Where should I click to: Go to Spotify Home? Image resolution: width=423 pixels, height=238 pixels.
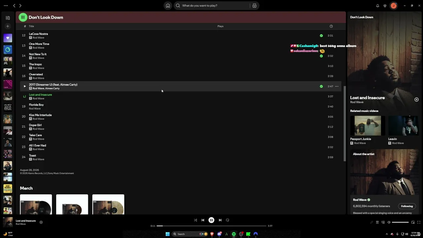[x=168, y=6]
